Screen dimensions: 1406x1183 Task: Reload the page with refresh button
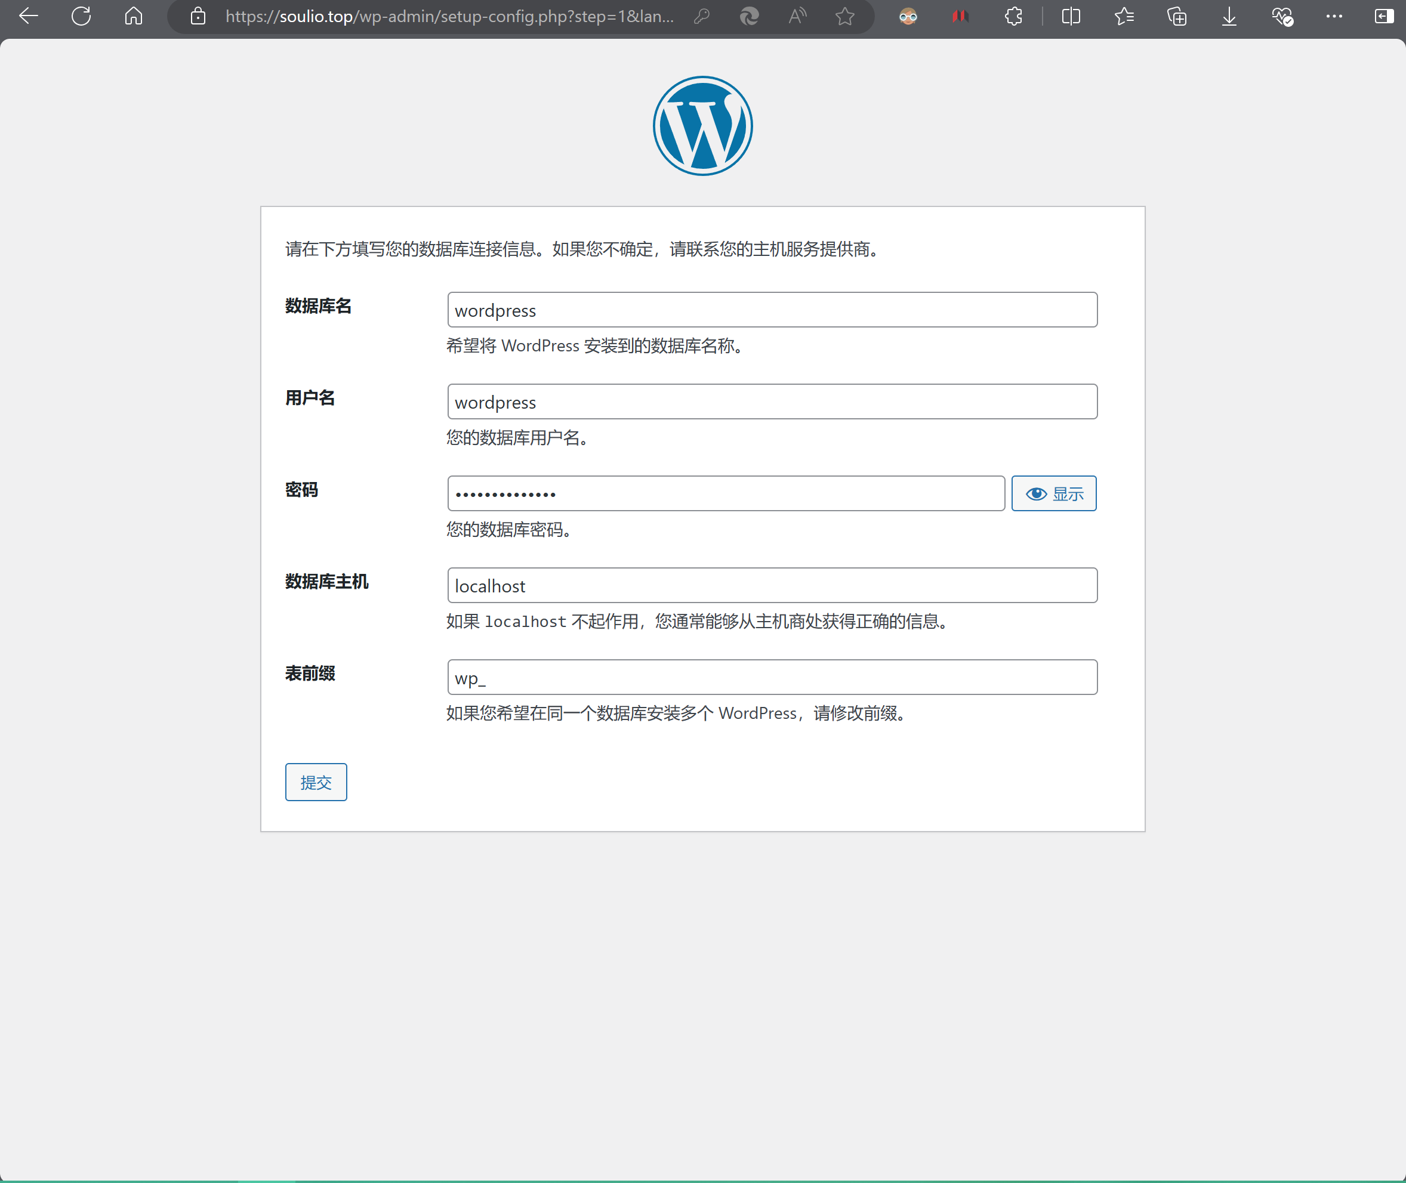coord(81,16)
